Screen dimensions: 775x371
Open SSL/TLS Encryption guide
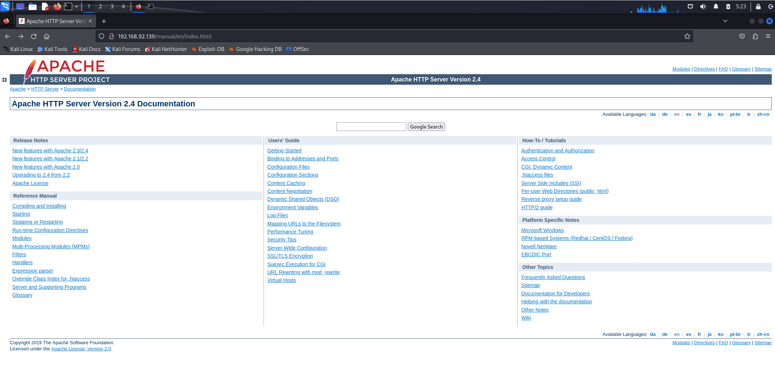(290, 256)
